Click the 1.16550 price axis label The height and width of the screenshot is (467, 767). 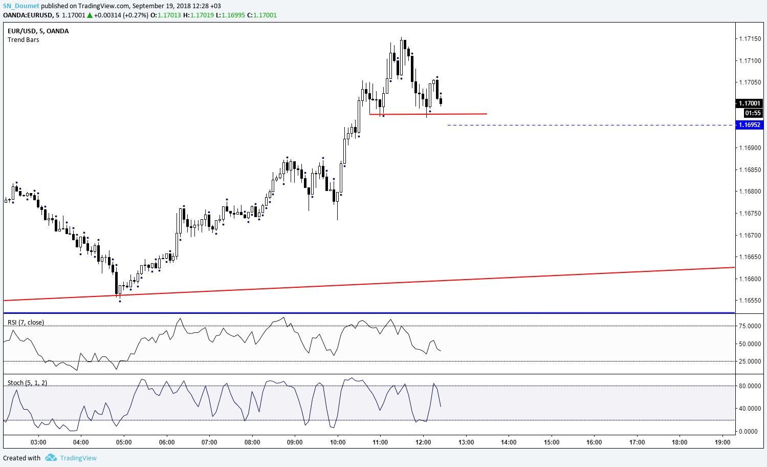[x=750, y=301]
